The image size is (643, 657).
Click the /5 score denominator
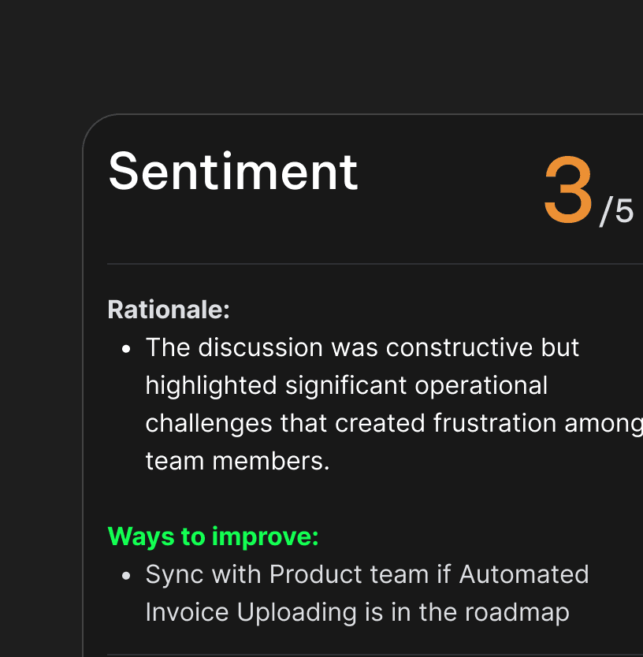(616, 211)
